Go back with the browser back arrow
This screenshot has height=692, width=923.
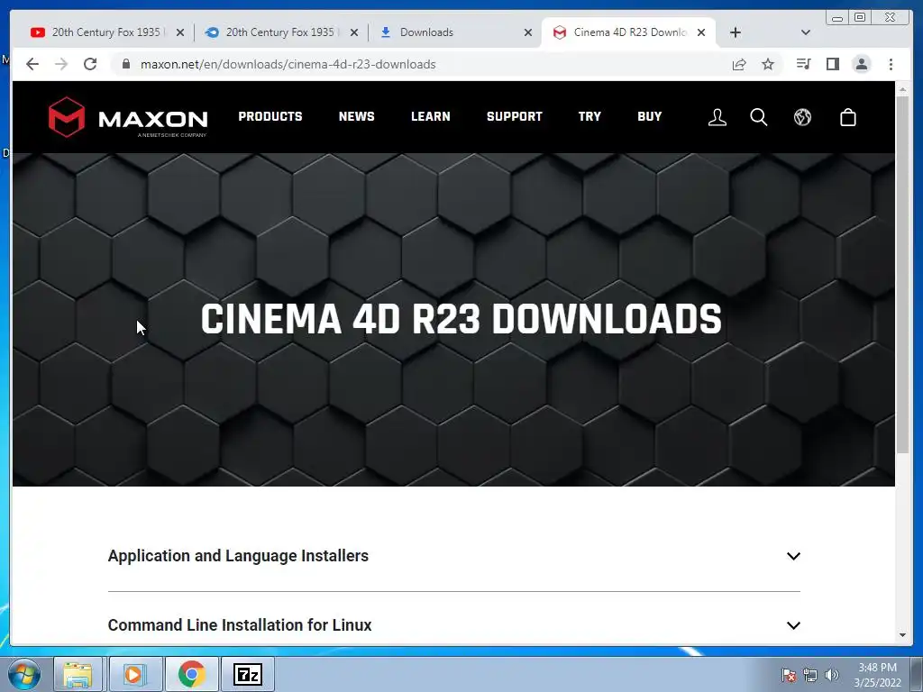coord(32,64)
